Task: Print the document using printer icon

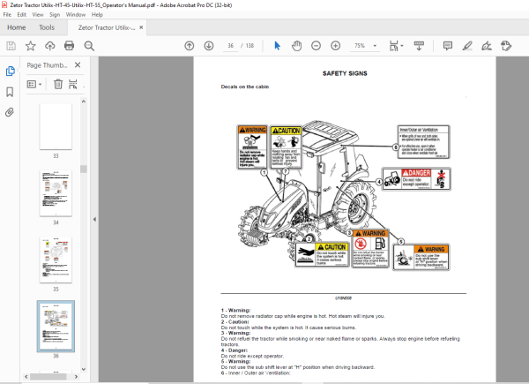Action: click(x=69, y=46)
